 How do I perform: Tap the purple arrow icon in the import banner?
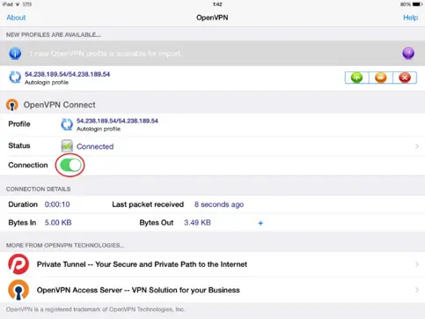(408, 53)
